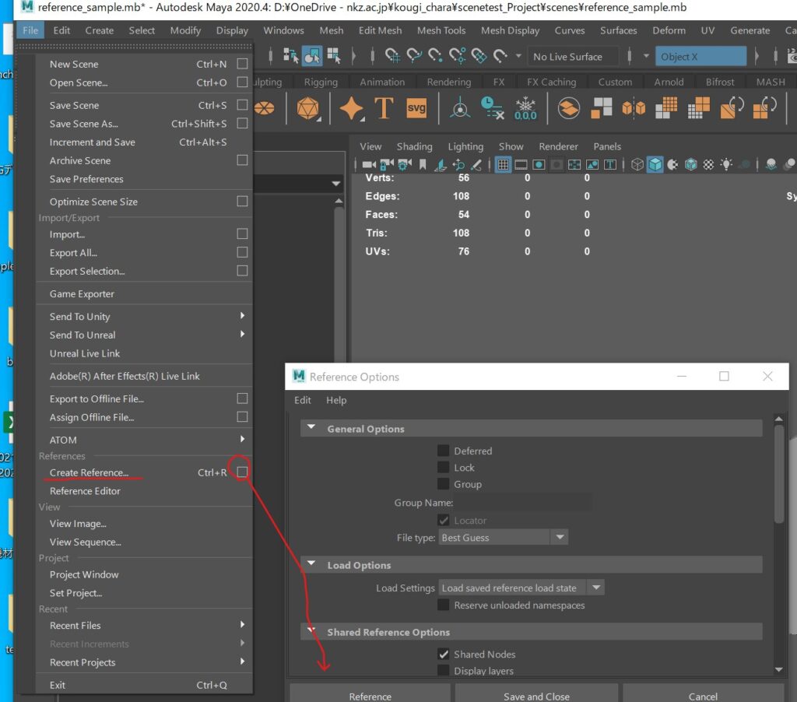
Task: Open the Mesh Tools menu
Action: [441, 30]
